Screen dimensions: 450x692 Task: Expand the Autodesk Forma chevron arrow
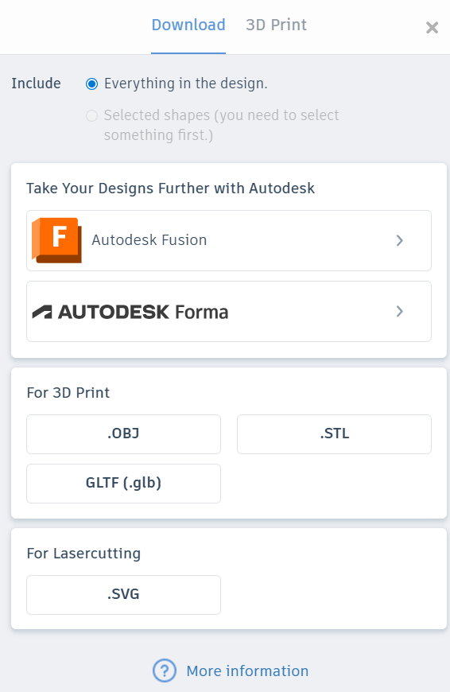400,312
